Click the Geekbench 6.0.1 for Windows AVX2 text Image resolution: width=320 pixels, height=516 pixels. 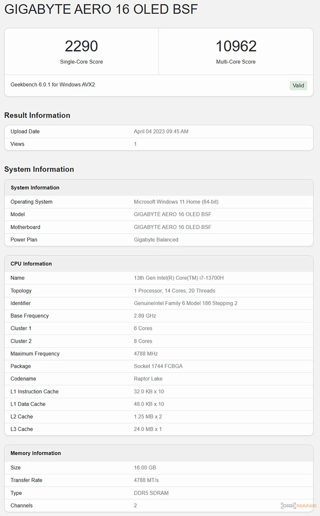click(x=52, y=84)
